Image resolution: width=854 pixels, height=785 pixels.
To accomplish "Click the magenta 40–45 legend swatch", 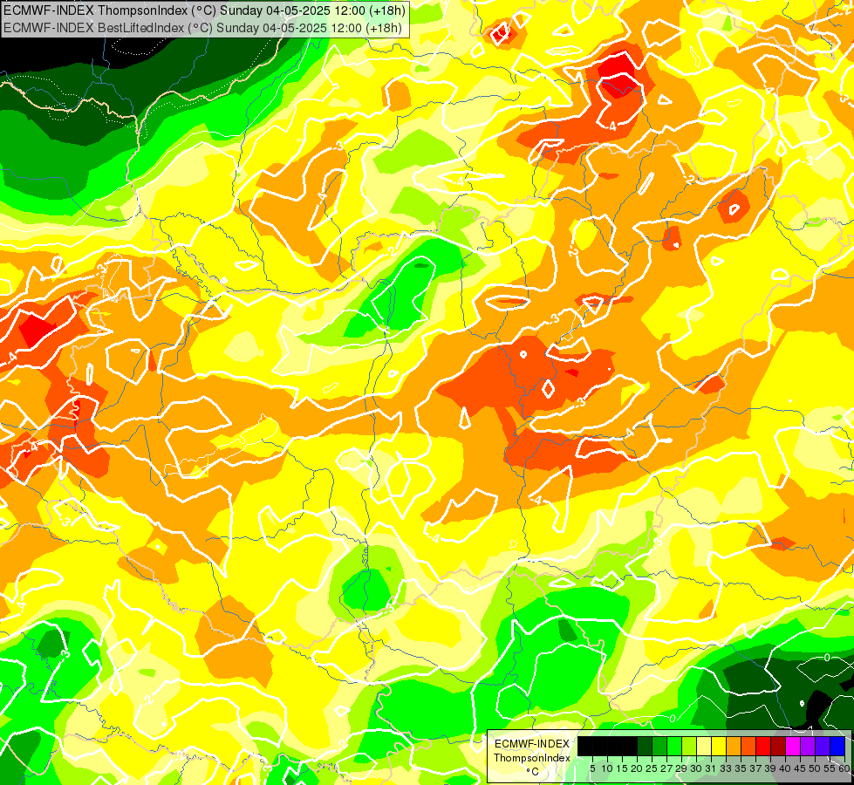I will pos(793,747).
